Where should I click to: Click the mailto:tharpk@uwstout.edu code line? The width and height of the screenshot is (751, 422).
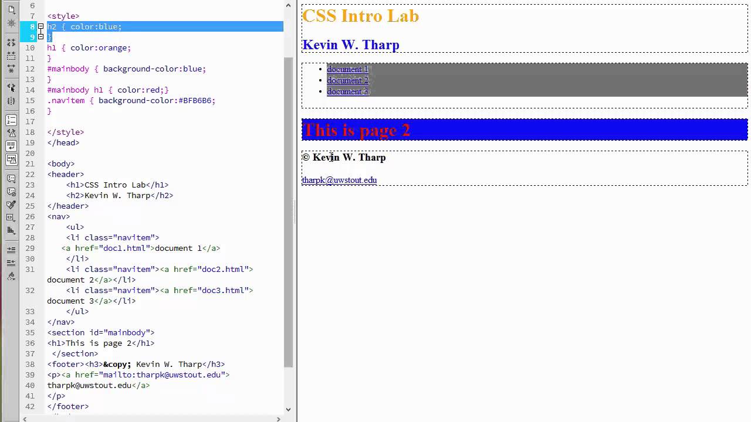138,375
